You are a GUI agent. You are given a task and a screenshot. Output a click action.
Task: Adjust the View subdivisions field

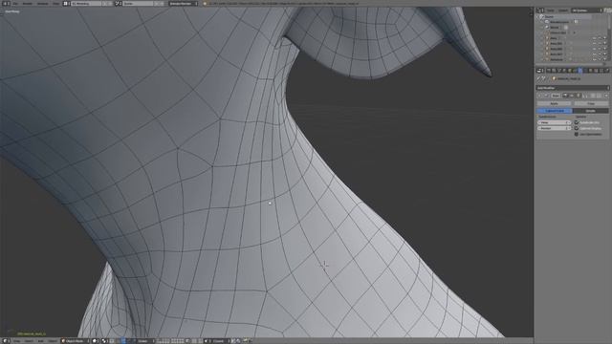click(x=554, y=122)
